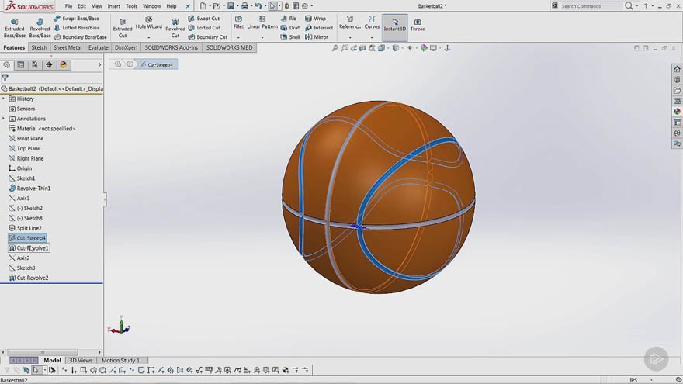Open Hole Wizard dropdown arrow
The image size is (683, 384).
[148, 37]
